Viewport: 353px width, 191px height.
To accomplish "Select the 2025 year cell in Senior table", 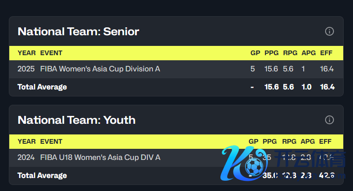I will pyautogui.click(x=26, y=69).
